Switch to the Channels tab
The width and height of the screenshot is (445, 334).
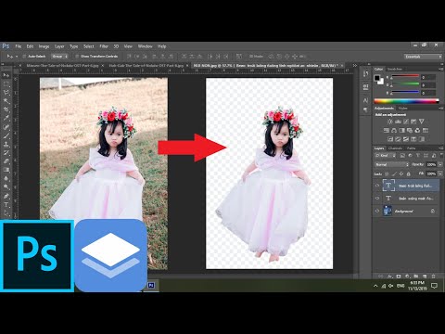(x=395, y=148)
